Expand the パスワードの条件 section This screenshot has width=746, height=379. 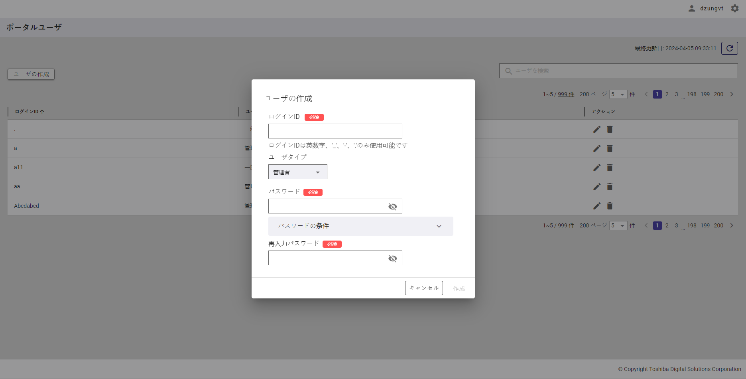360,226
